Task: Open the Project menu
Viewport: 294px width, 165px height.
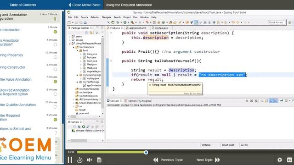Action: coord(127,17)
